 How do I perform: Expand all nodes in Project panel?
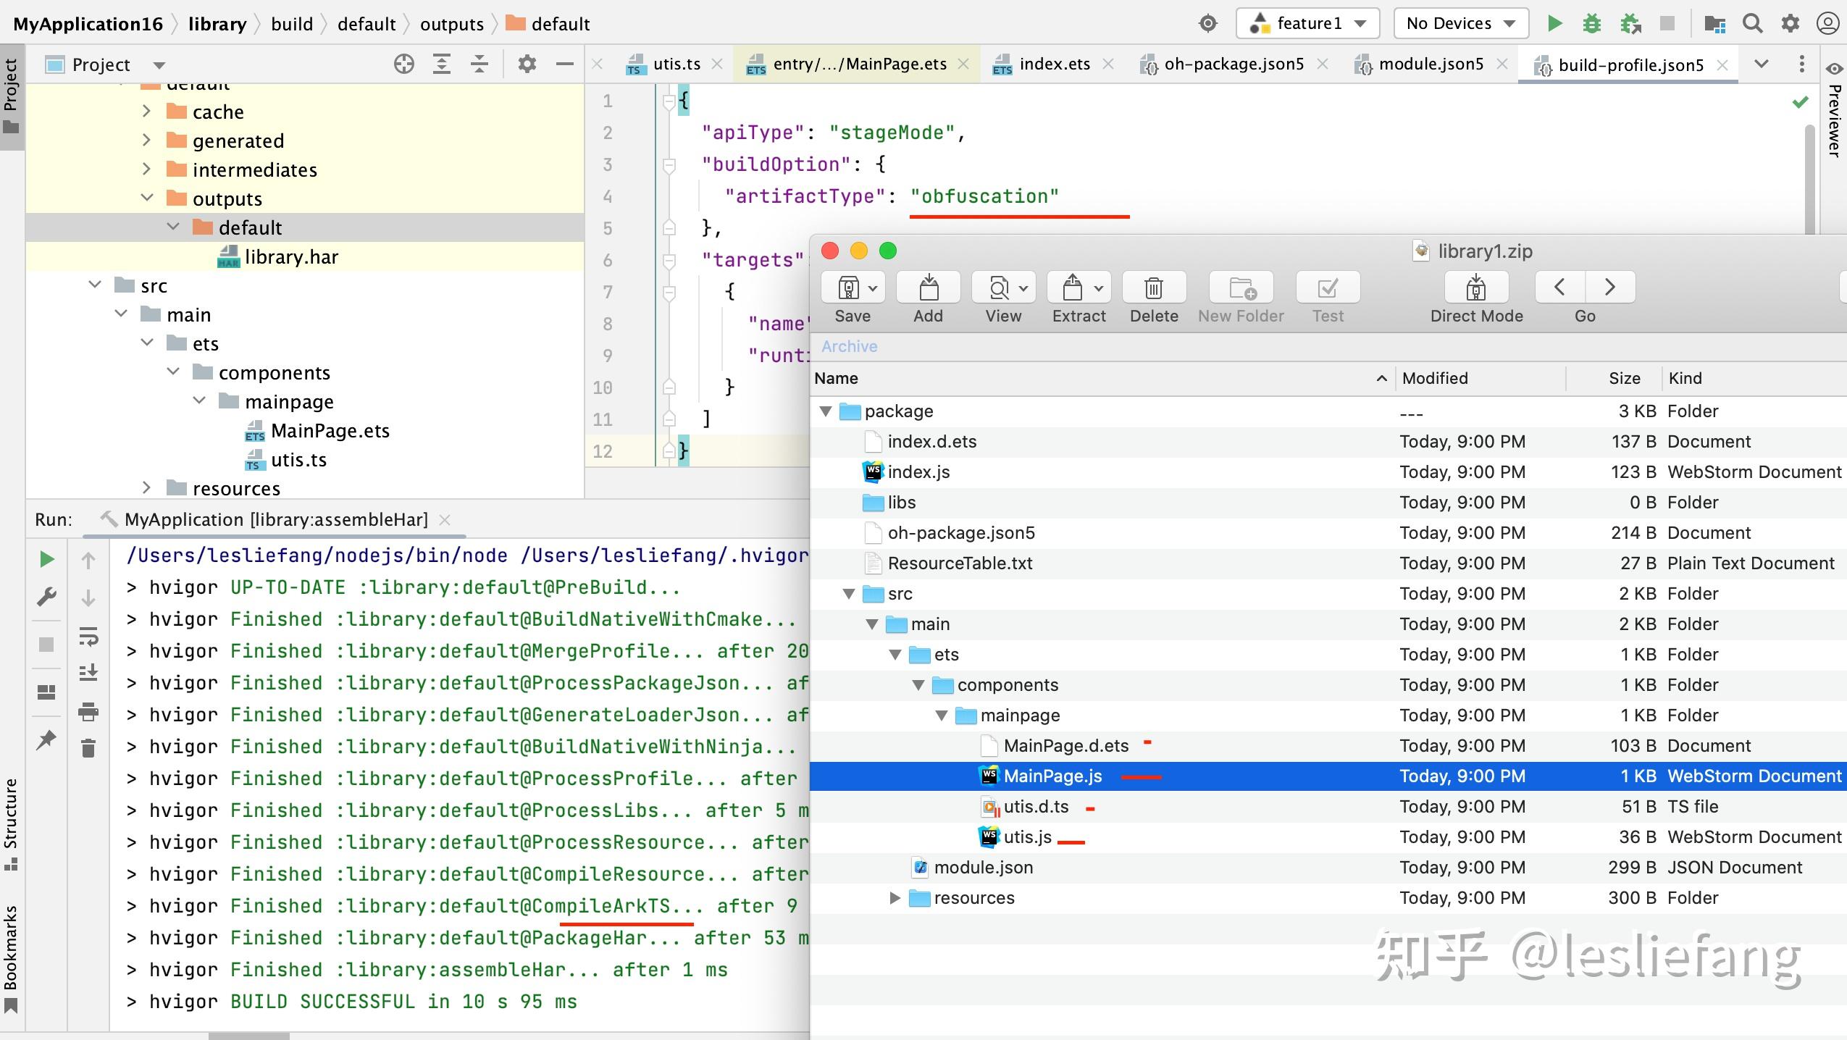442,64
